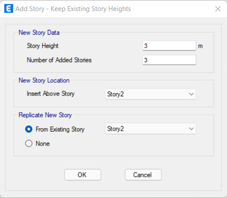Click the From Existing Story label text
The height and width of the screenshot is (198, 227).
(x=60, y=129)
